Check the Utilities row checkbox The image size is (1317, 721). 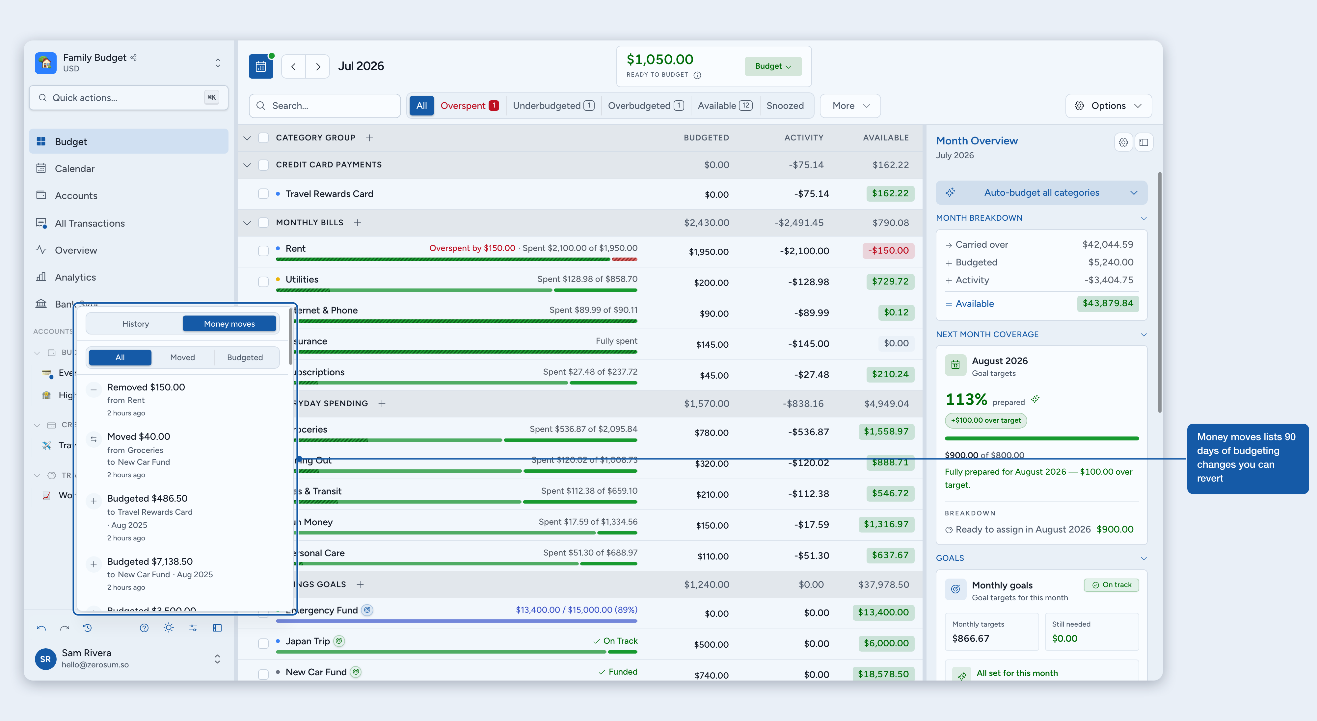[x=263, y=282]
